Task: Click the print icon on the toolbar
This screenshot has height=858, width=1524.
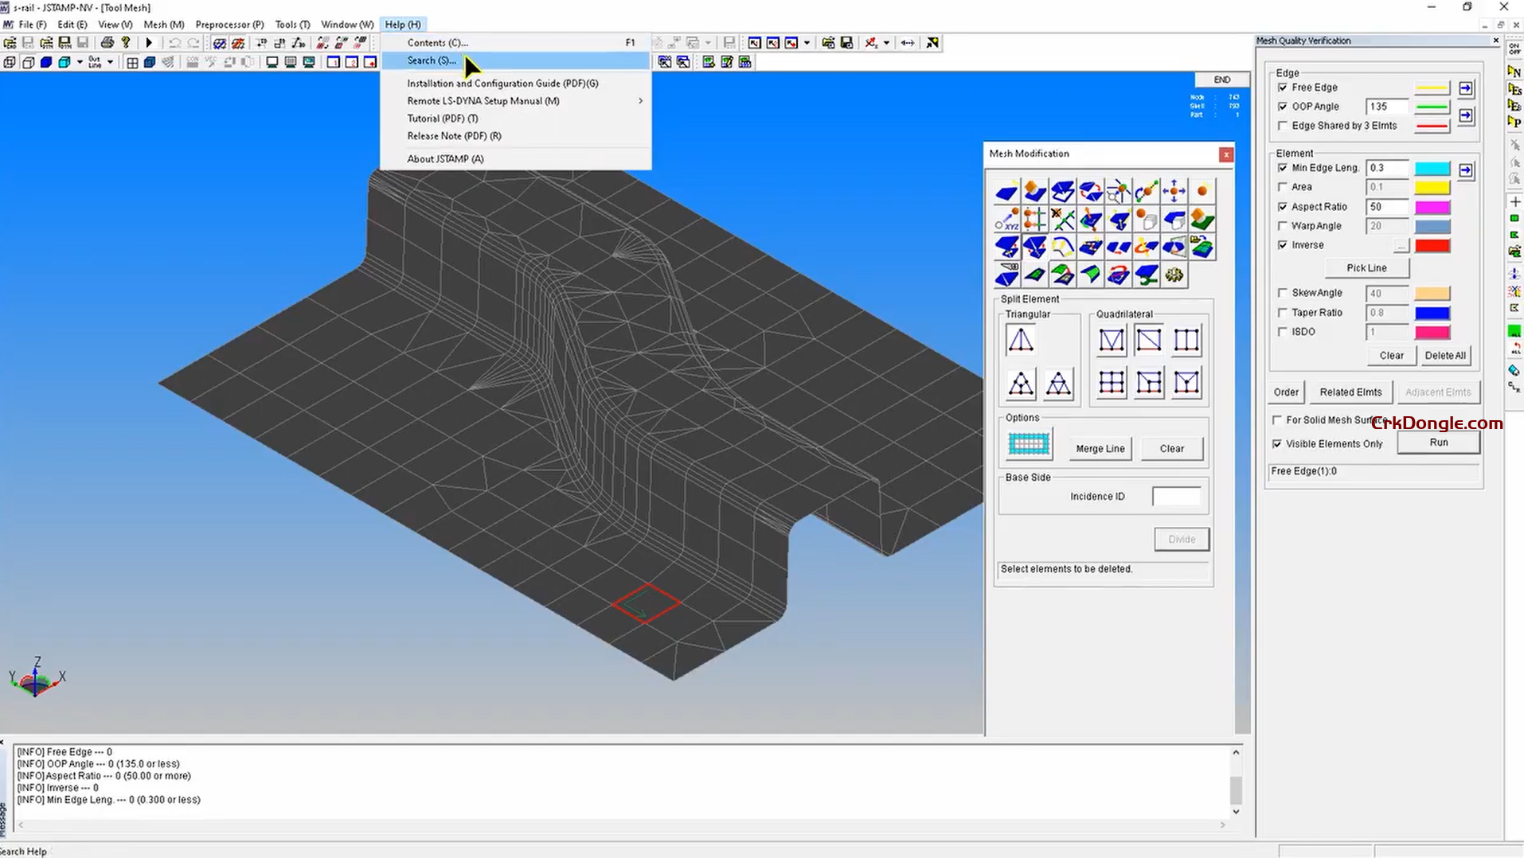Action: (107, 42)
